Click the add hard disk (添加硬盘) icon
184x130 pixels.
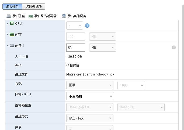click(x=9, y=16)
